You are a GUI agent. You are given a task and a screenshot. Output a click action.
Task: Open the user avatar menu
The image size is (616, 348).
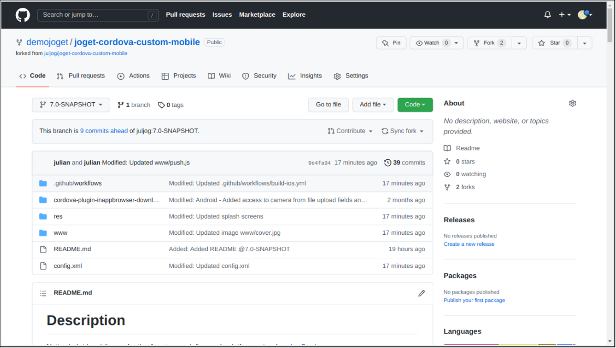point(585,15)
